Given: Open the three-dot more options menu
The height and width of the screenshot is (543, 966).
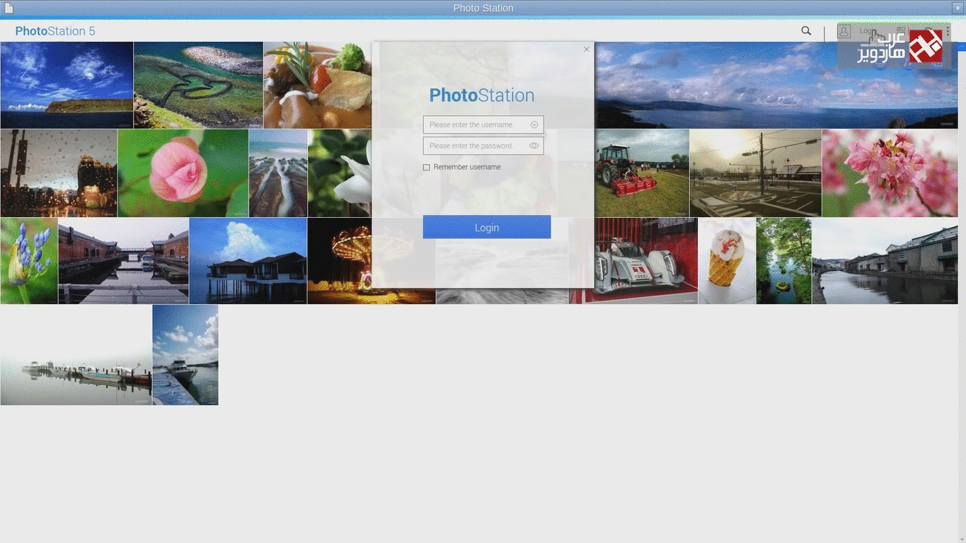Looking at the screenshot, I should pos(948,31).
